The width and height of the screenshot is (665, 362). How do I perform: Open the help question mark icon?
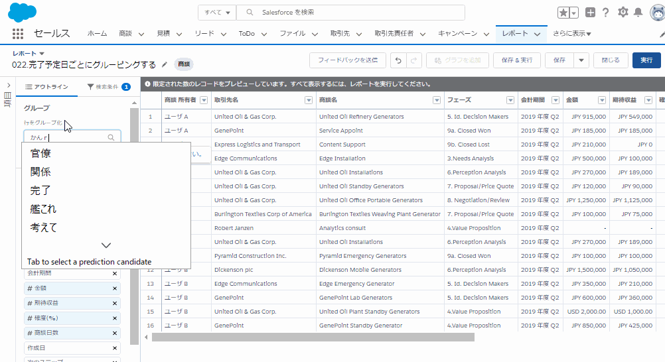click(x=606, y=13)
